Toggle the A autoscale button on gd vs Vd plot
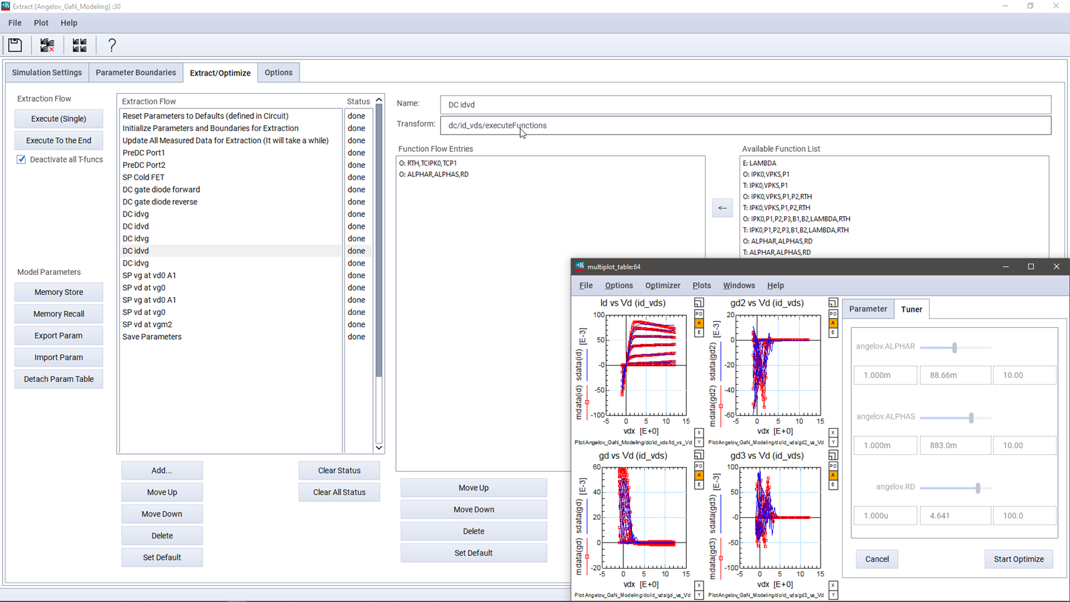Image resolution: width=1070 pixels, height=602 pixels. coord(699,476)
